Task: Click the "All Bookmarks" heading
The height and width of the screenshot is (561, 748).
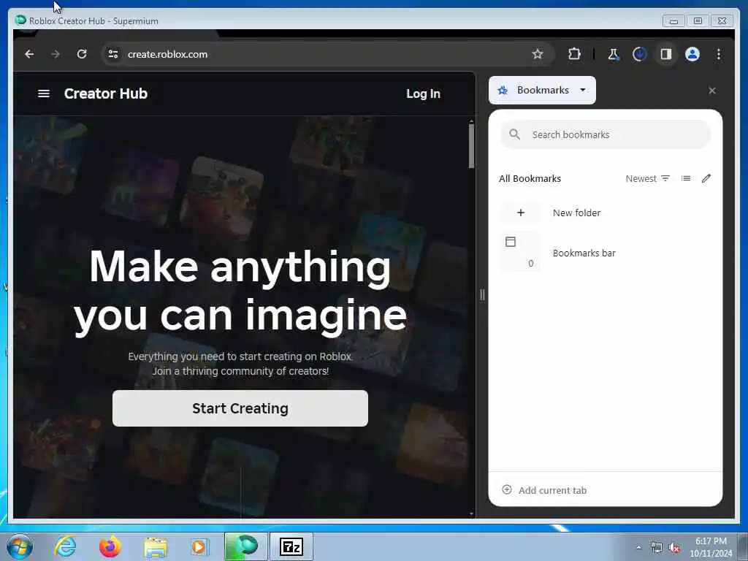Action: 530,178
